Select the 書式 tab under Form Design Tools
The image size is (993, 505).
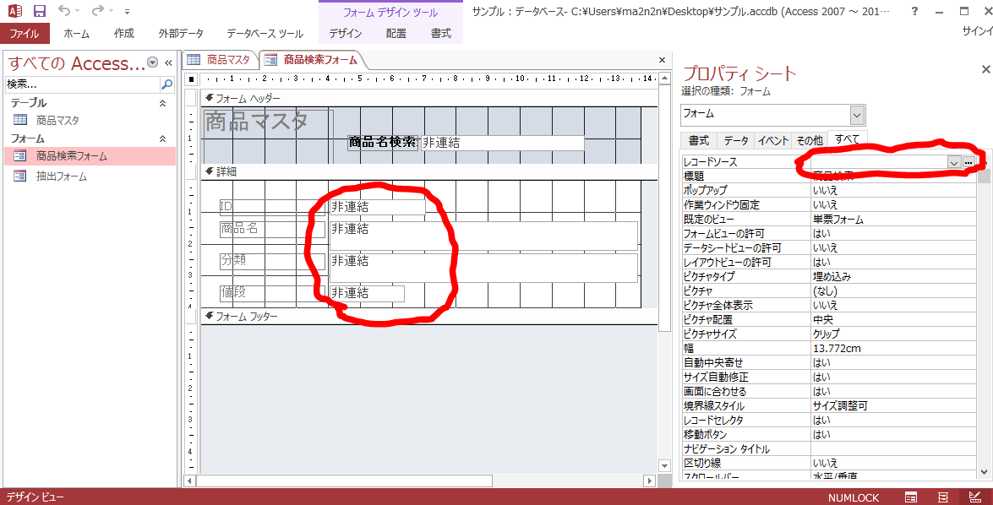[x=441, y=34]
